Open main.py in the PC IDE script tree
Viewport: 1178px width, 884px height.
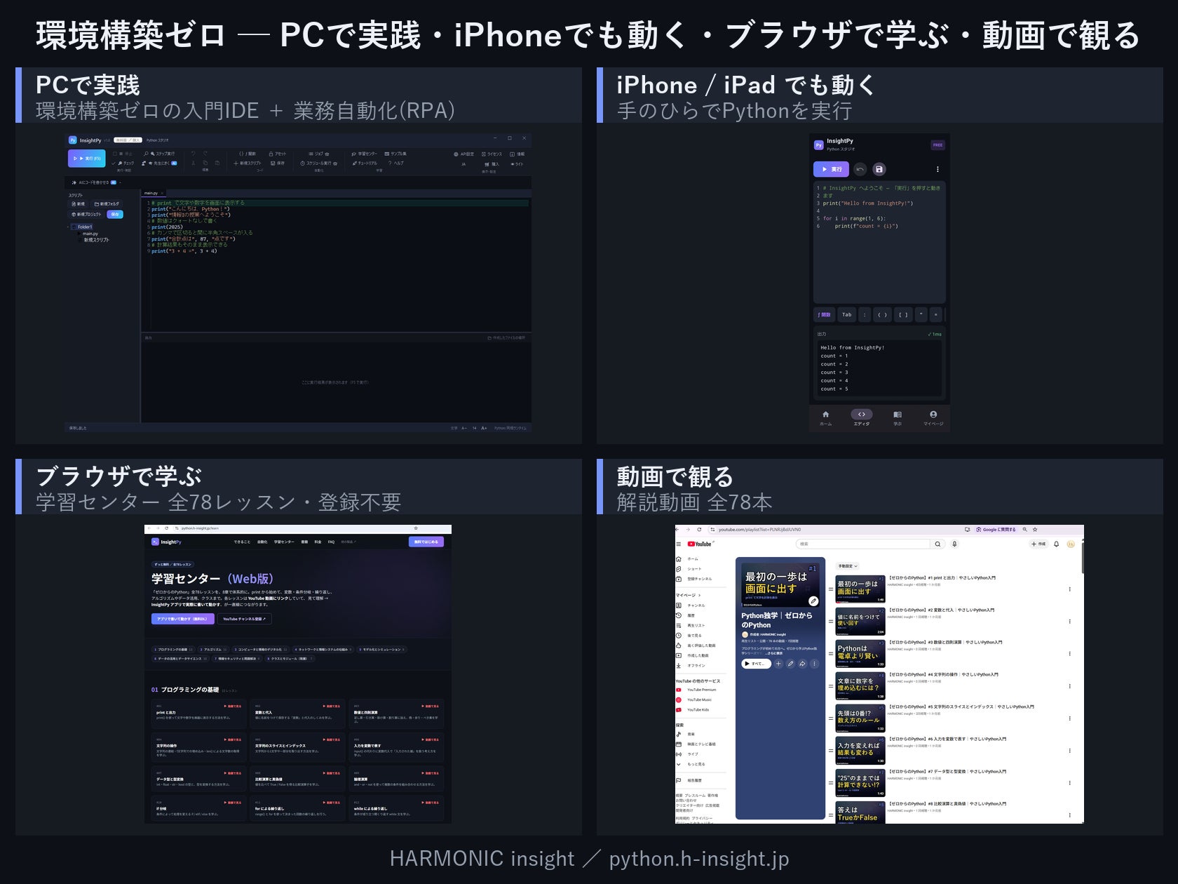90,234
